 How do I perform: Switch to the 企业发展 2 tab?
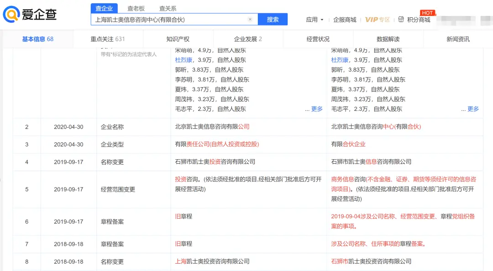pos(248,39)
